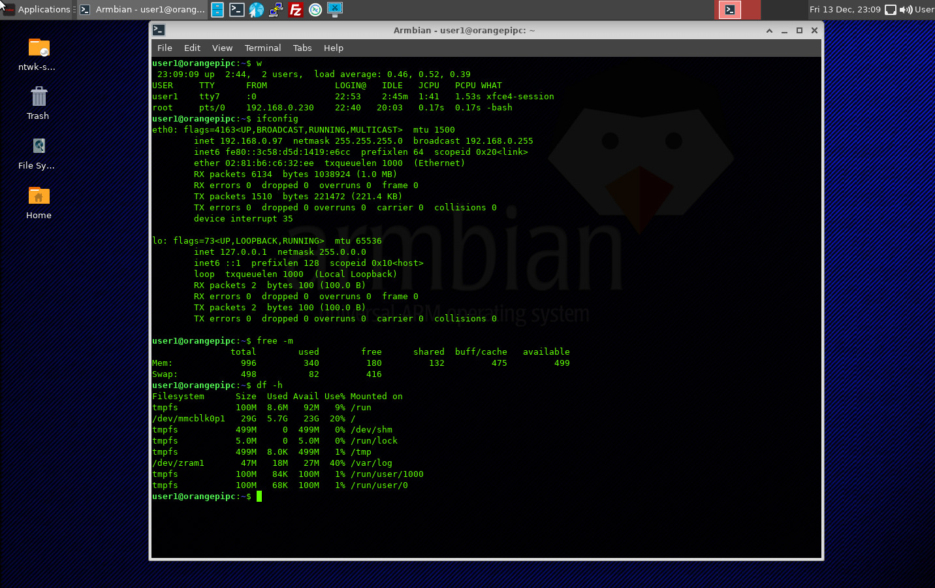The height and width of the screenshot is (588, 935).
Task: Open the network status tray icon
Action: [x=891, y=9]
